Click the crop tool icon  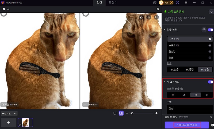coord(158,9)
